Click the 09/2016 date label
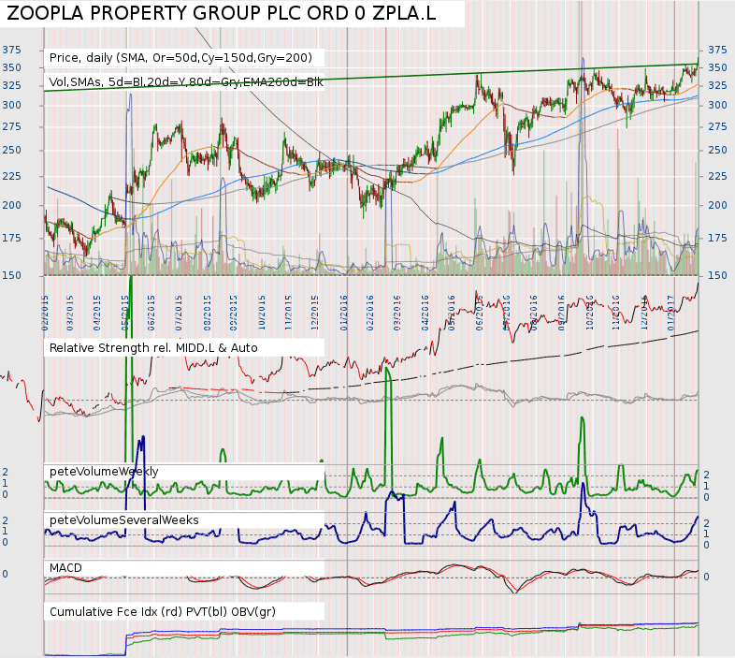 (561, 313)
